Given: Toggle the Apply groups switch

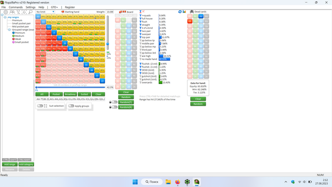Looking at the screenshot, I should pyautogui.click(x=71, y=106).
